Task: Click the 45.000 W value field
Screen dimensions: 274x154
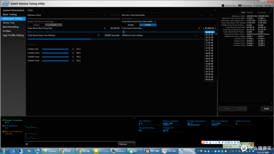Action: [x=209, y=28]
